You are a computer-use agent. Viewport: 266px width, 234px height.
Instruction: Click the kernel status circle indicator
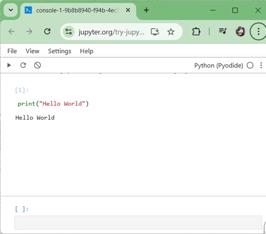click(250, 65)
